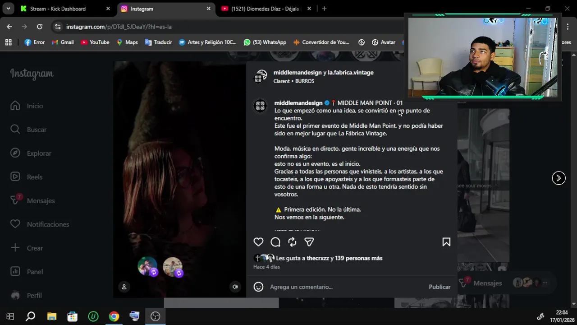Open OBS Studio from taskbar
577x325 pixels.
(x=156, y=316)
